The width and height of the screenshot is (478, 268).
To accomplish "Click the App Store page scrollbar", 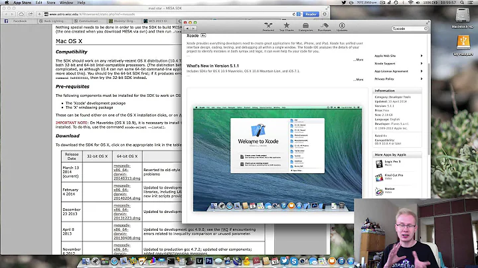I will click(429, 109).
